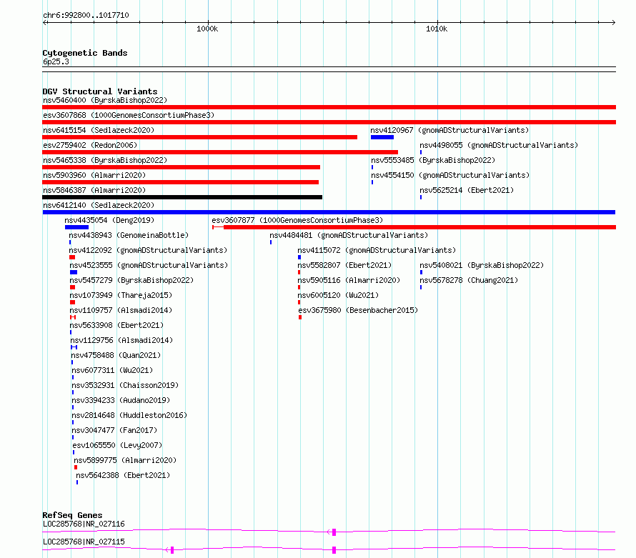The image size is (636, 558).
Task: Open nsv5905116 (Almarri2020) label
Action: click(349, 280)
